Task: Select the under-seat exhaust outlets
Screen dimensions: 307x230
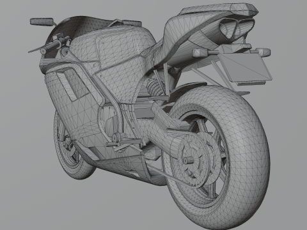Action: pyautogui.click(x=237, y=29)
